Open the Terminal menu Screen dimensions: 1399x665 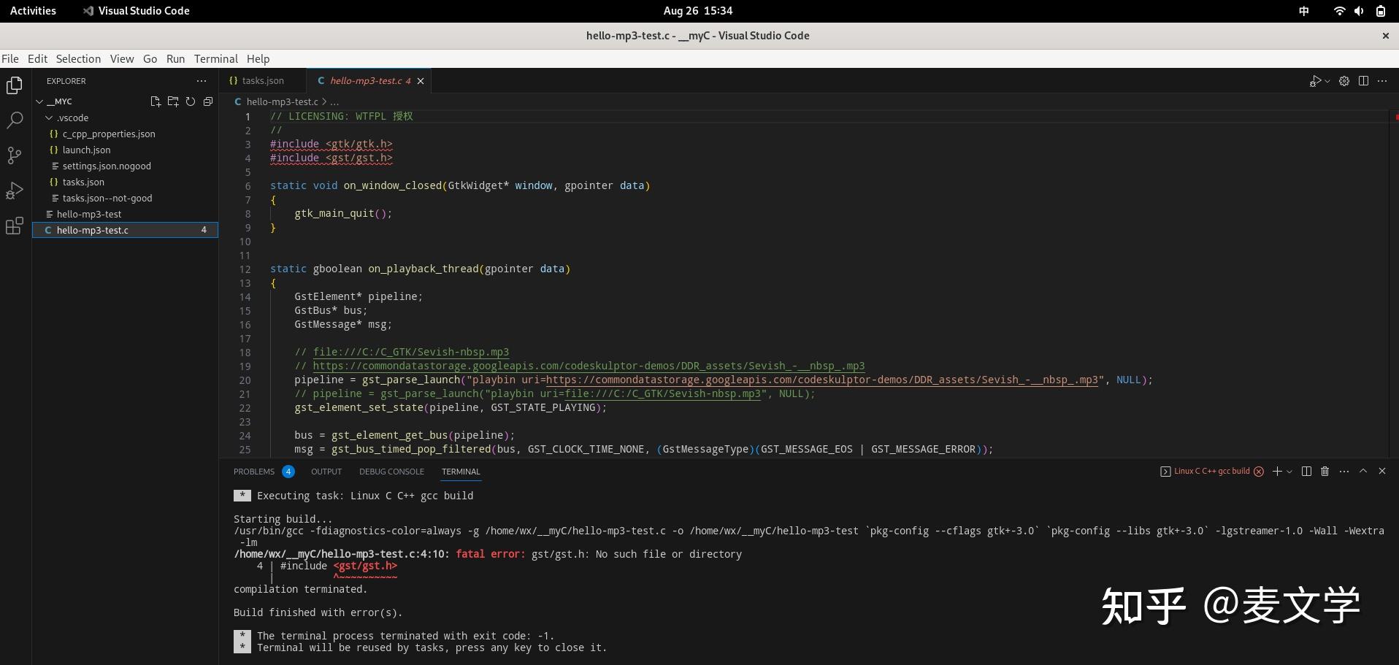pos(215,58)
